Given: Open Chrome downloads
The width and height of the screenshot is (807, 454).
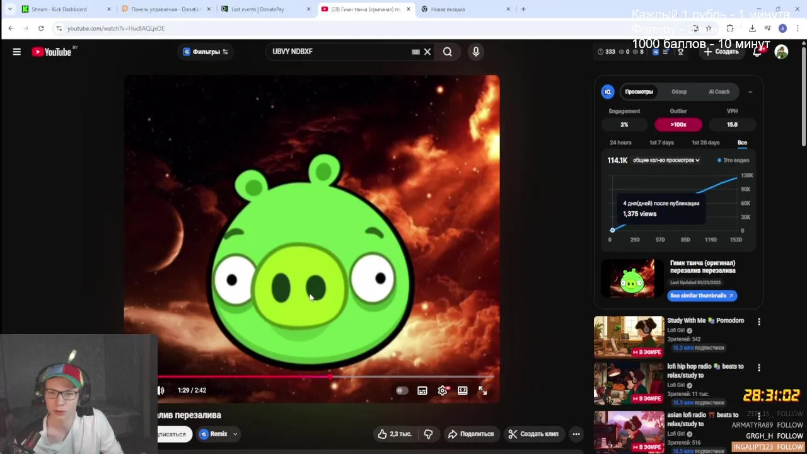Looking at the screenshot, I should pyautogui.click(x=752, y=28).
